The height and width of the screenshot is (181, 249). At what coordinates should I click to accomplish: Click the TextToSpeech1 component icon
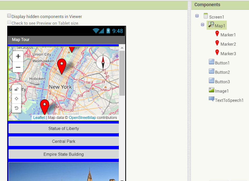tap(211, 99)
